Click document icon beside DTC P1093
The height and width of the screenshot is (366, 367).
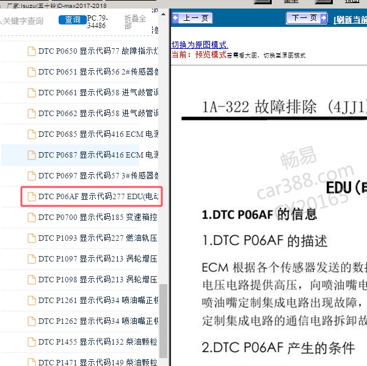32,238
